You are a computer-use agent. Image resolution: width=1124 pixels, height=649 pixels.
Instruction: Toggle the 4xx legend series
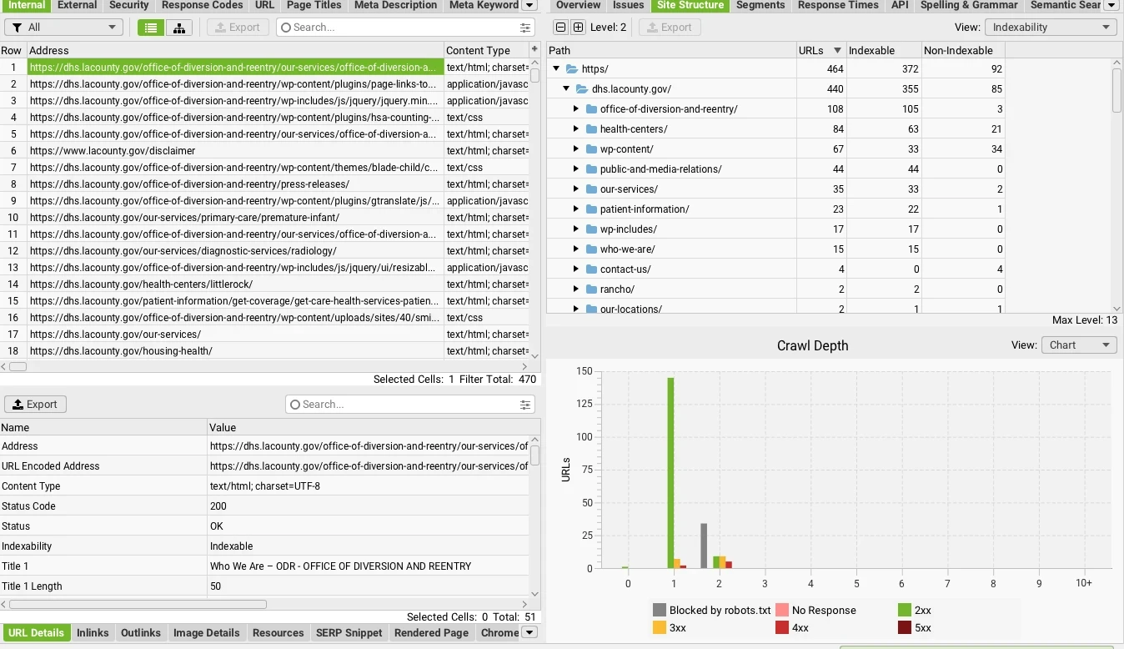click(794, 628)
